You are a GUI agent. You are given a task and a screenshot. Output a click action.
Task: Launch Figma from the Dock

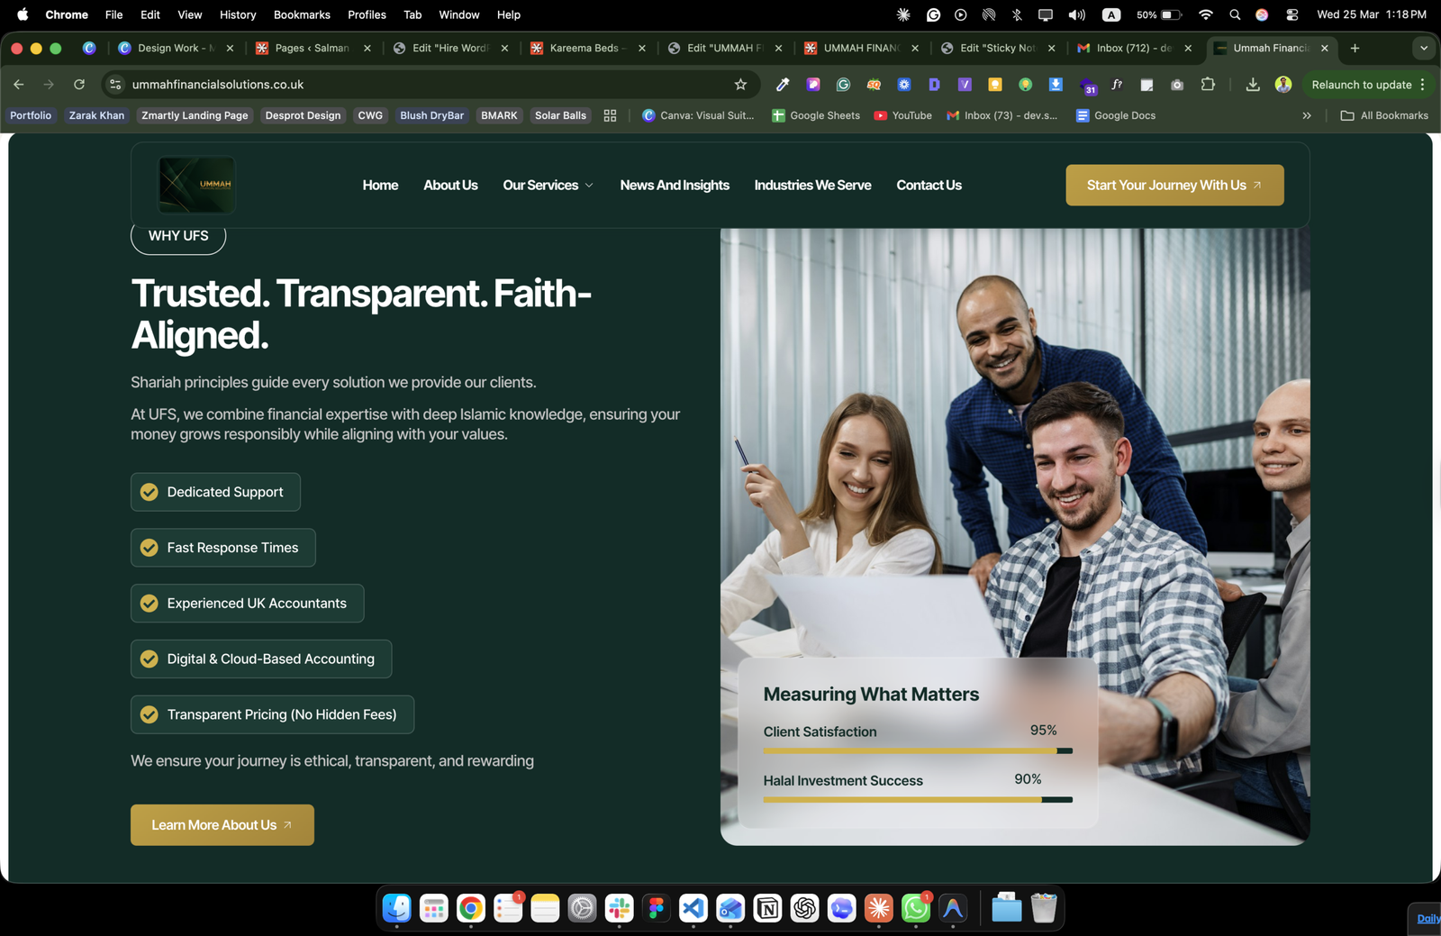tap(657, 909)
